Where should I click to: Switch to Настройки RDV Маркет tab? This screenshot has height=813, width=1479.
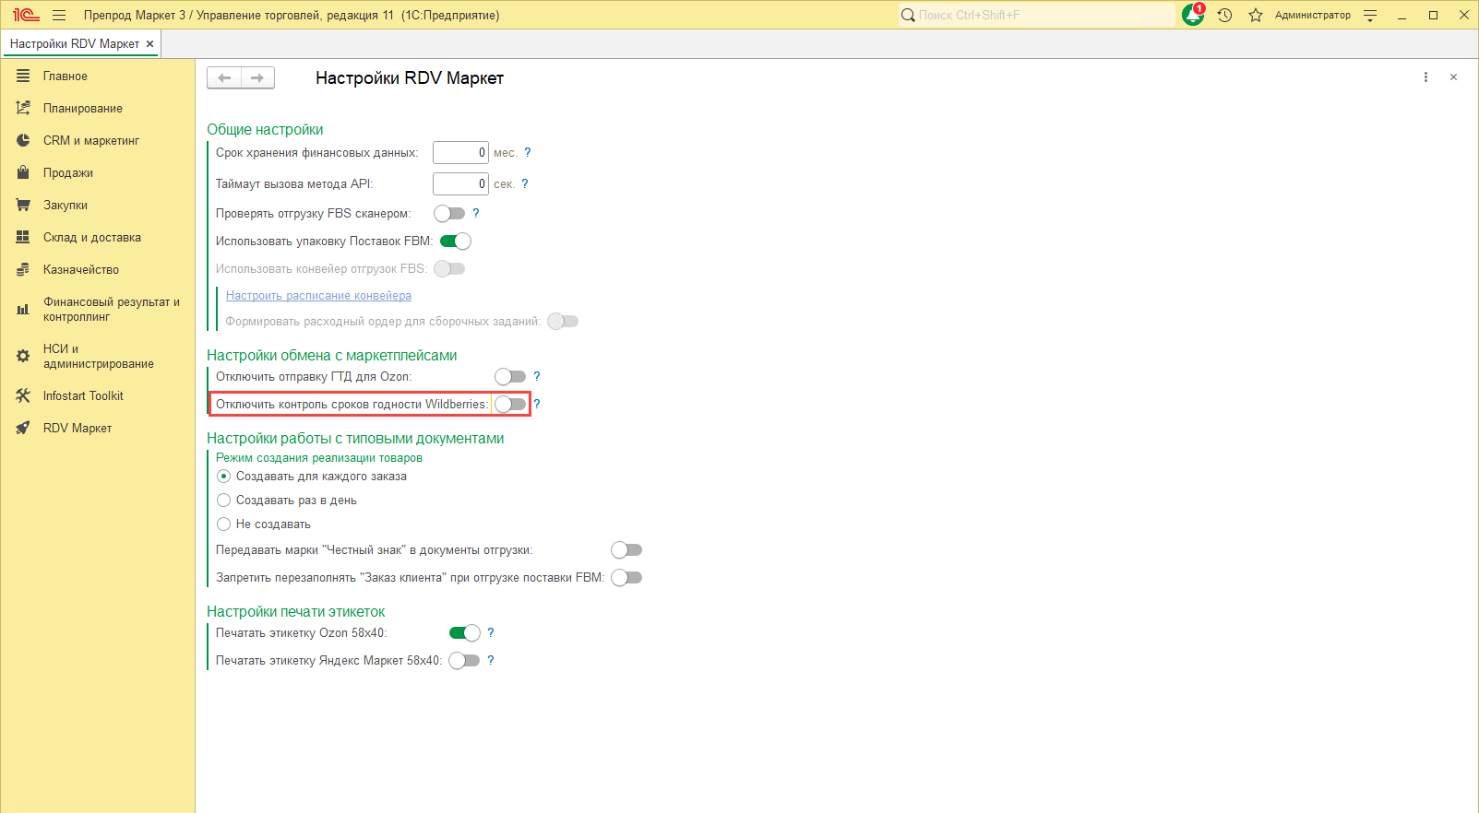click(75, 43)
